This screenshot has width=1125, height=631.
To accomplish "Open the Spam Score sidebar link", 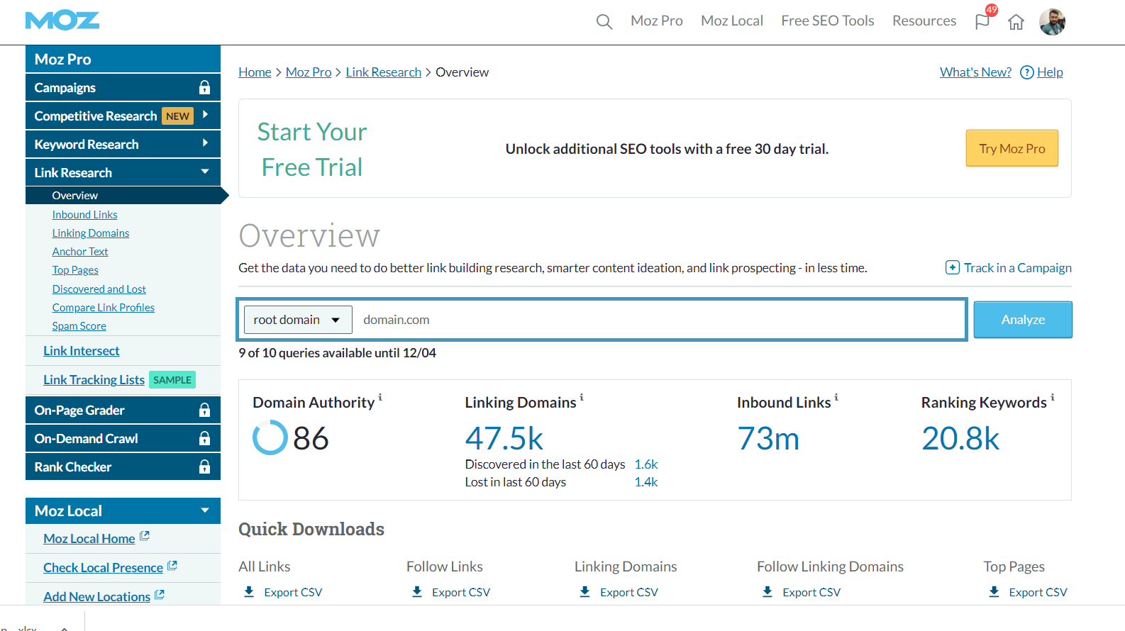I will coord(79,326).
